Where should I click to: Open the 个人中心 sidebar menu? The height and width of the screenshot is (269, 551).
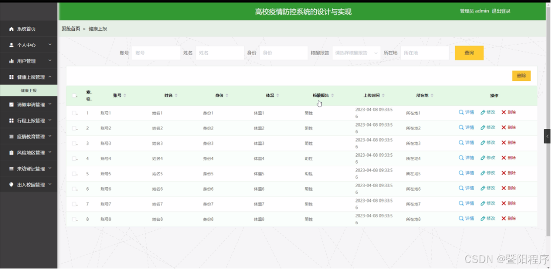point(28,45)
